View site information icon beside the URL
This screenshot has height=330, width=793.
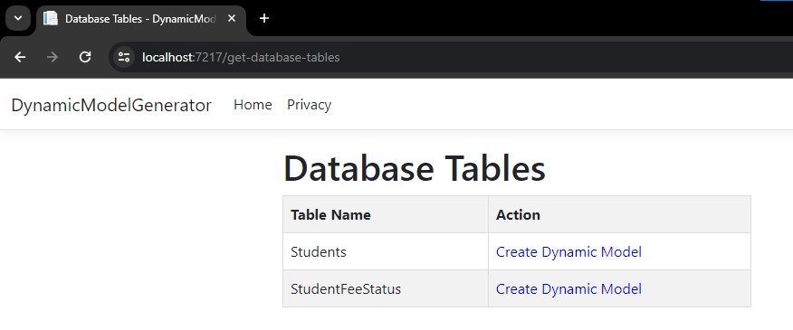coord(123,57)
